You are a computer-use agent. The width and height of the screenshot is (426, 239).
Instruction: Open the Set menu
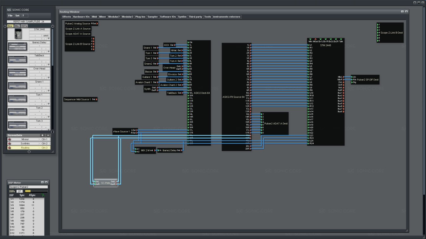tap(17, 15)
